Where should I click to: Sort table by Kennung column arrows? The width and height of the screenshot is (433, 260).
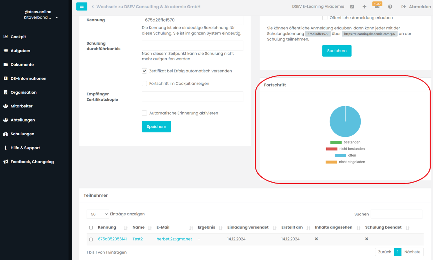[x=126, y=228]
